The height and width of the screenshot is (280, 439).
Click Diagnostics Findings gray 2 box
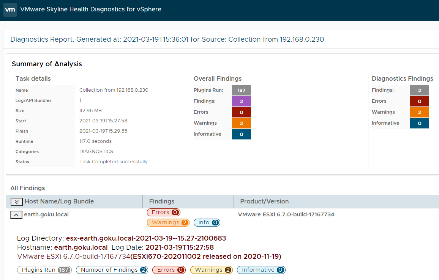(419, 91)
